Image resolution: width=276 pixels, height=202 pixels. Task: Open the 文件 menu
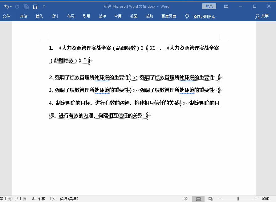pos(6,16)
